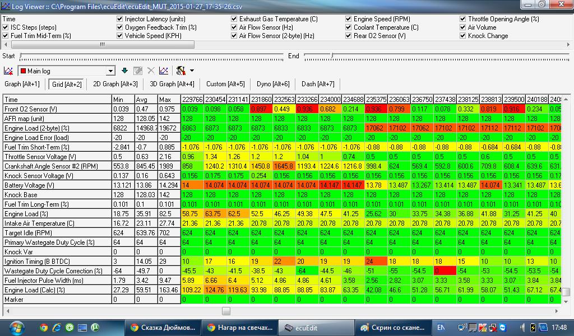Switch to the Нагар на свечах... Chrome taskbar window
The height and width of the screenshot is (336, 574).
(x=240, y=328)
